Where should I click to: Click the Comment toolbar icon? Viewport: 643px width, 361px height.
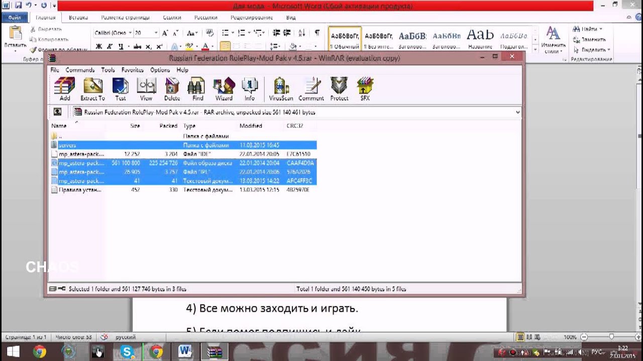point(311,89)
